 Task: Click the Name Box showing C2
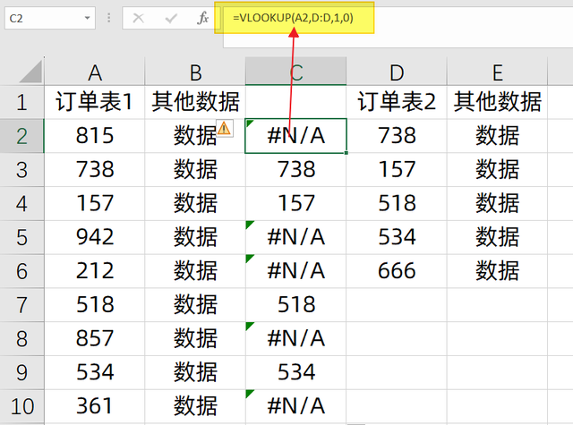[x=50, y=18]
